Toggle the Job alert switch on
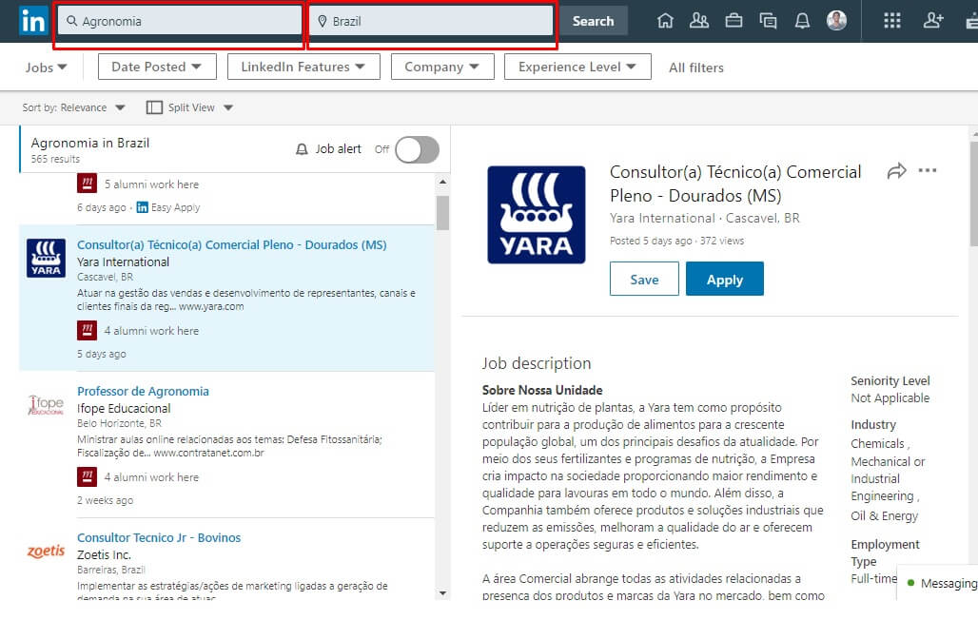Viewport: 978px width, 620px height. [x=418, y=149]
